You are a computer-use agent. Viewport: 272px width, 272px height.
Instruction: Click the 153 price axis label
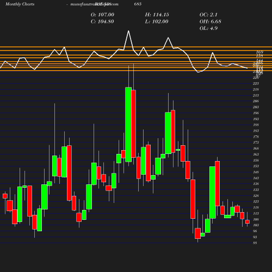pos(256,166)
